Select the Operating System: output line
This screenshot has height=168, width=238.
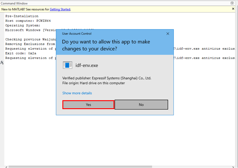pos(23,25)
